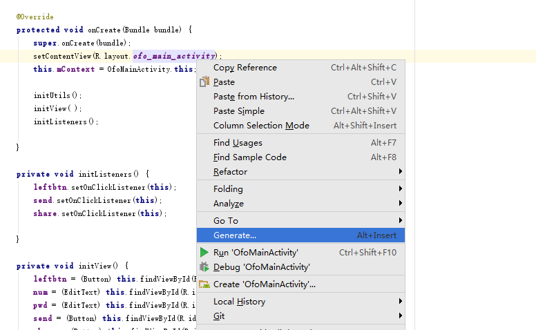Toggle Column Selection Mode
The width and height of the screenshot is (536, 330).
261,126
